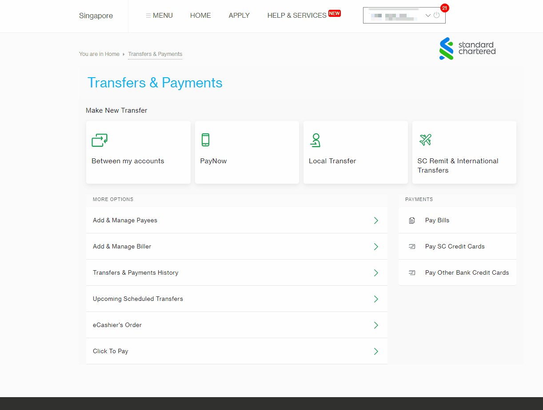Choose SC Remit & International Transfers
This screenshot has width=543, height=410.
464,153
